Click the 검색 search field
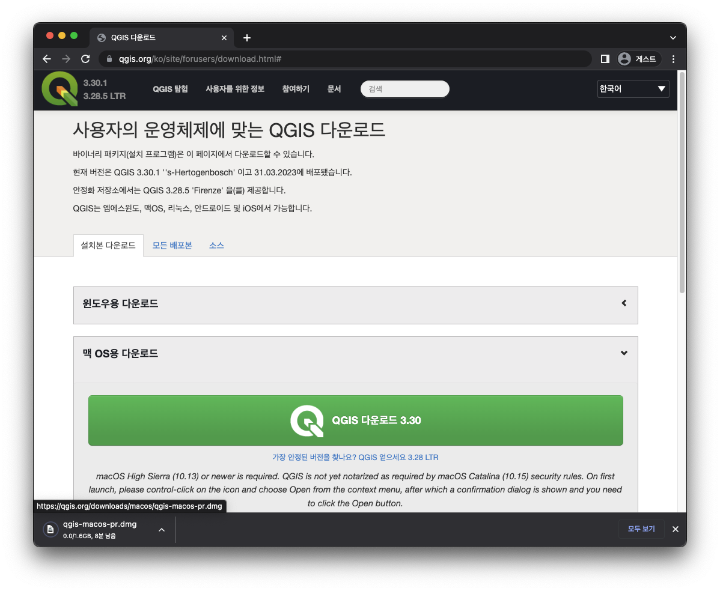 (x=405, y=89)
